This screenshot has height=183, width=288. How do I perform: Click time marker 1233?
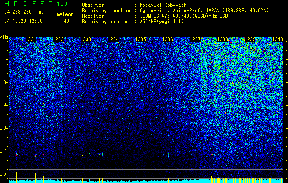point(86,39)
